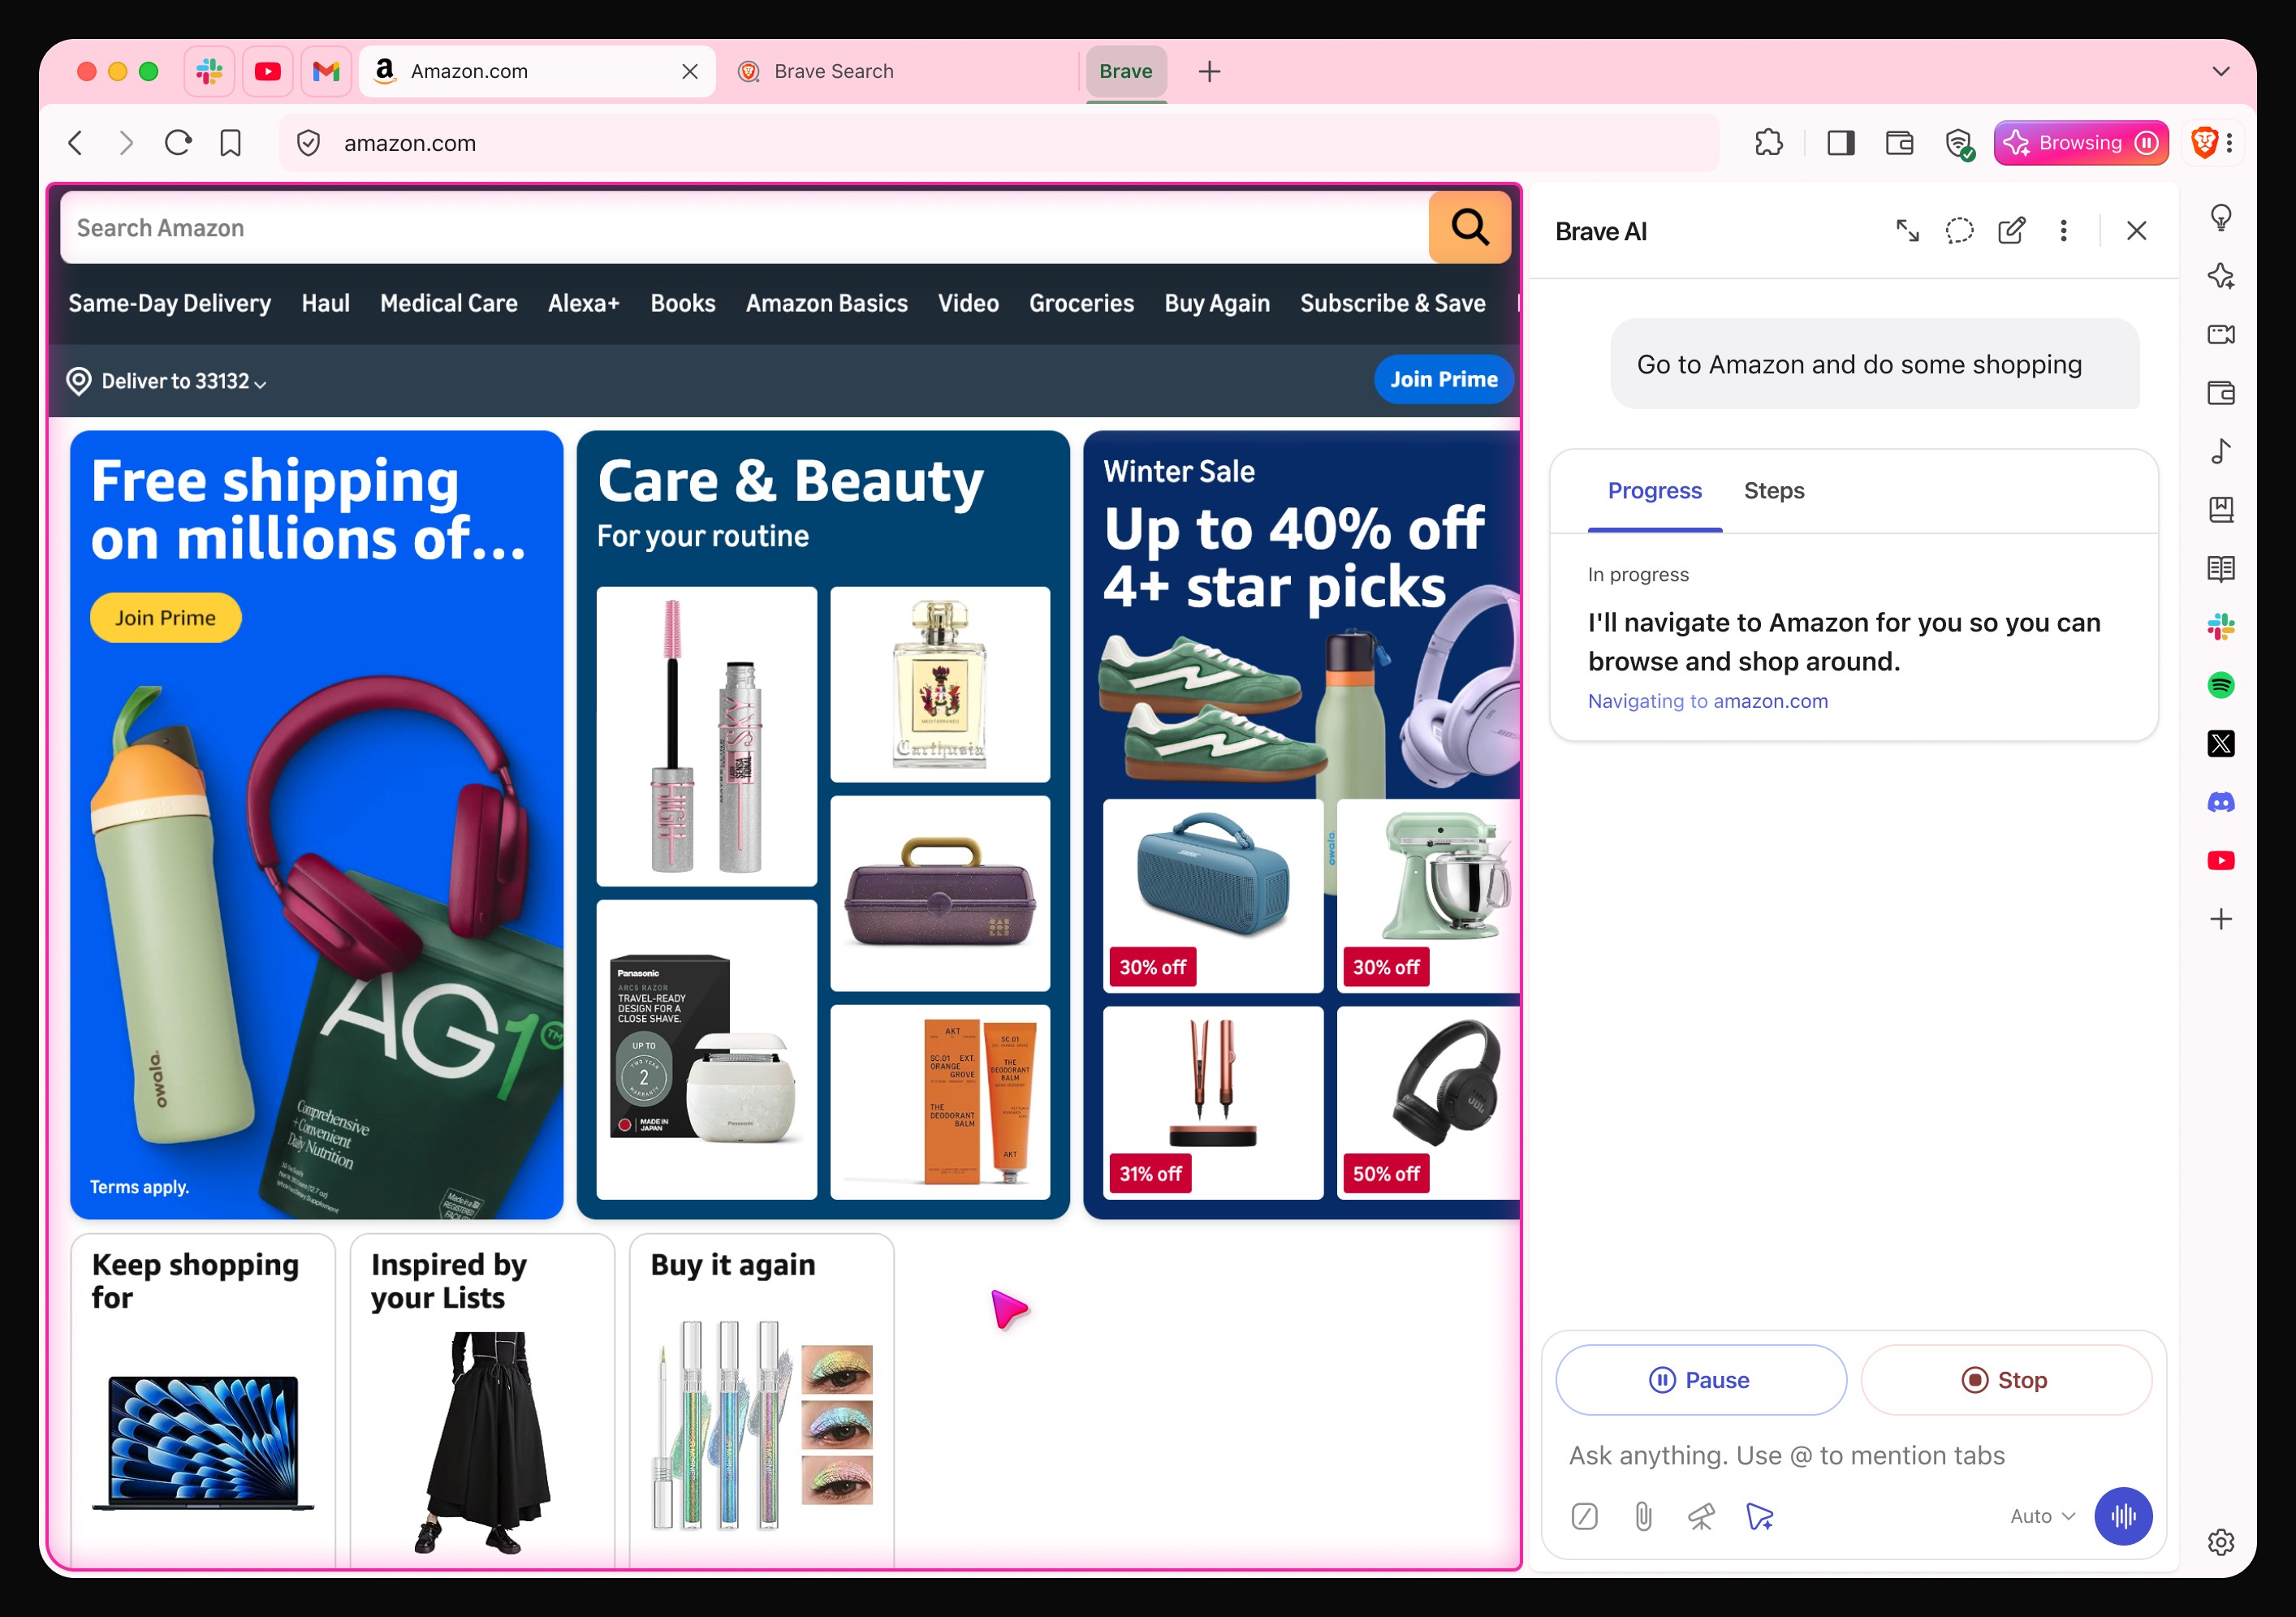
Task: Expand the tab list chevron at top right
Action: [x=2220, y=71]
